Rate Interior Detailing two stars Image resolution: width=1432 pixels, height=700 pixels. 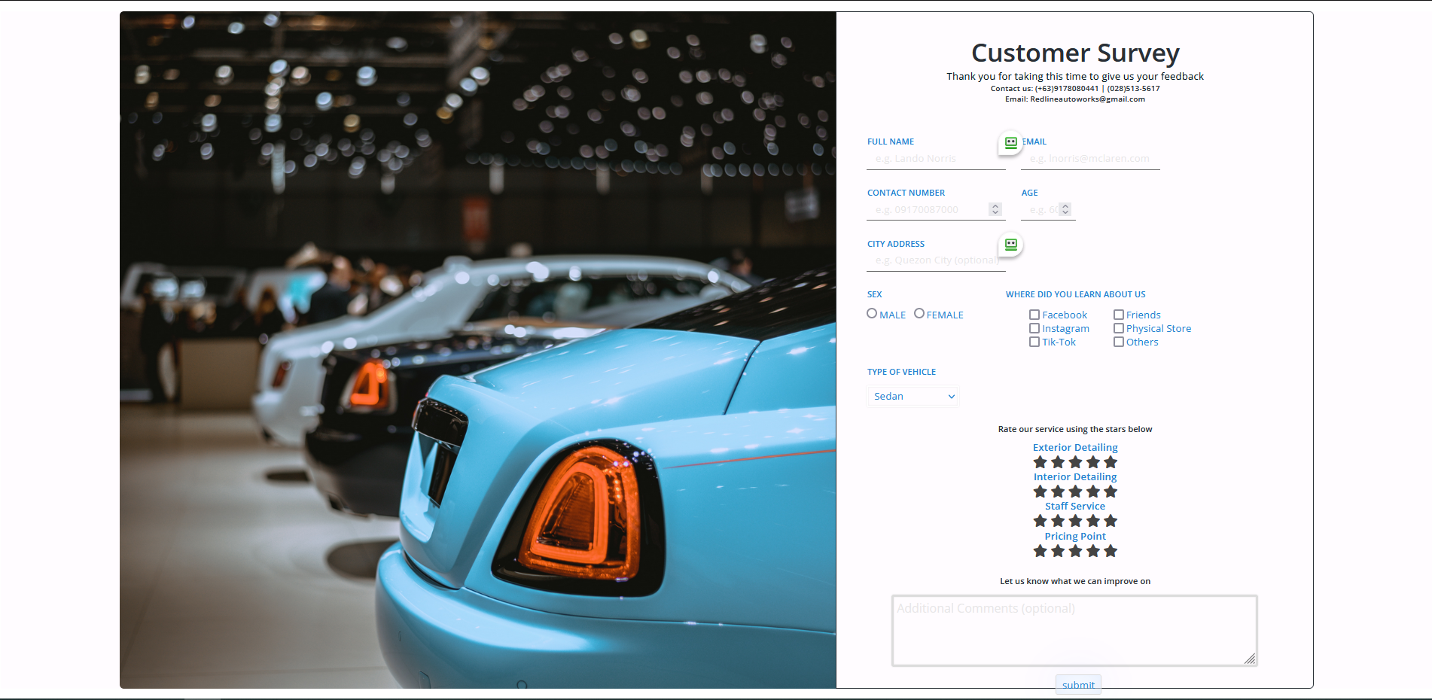click(1058, 492)
